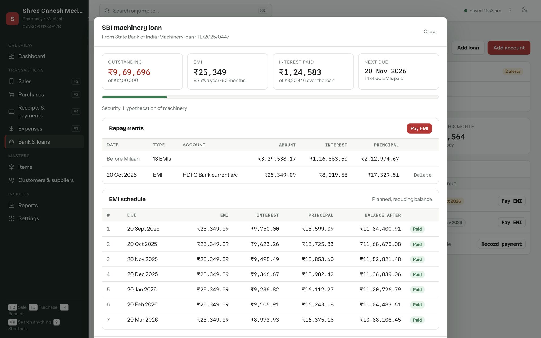The height and width of the screenshot is (338, 541).
Task: Click Security: Hypothecation of machinery text
Action: (144, 108)
